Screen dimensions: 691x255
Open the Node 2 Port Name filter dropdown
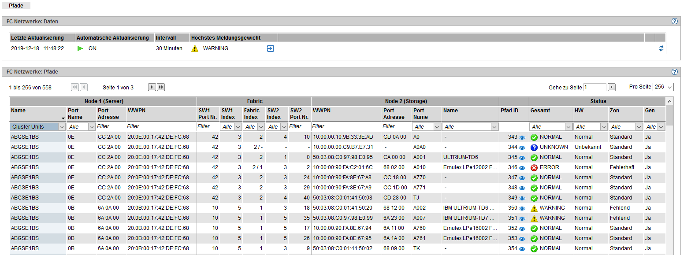click(427, 127)
